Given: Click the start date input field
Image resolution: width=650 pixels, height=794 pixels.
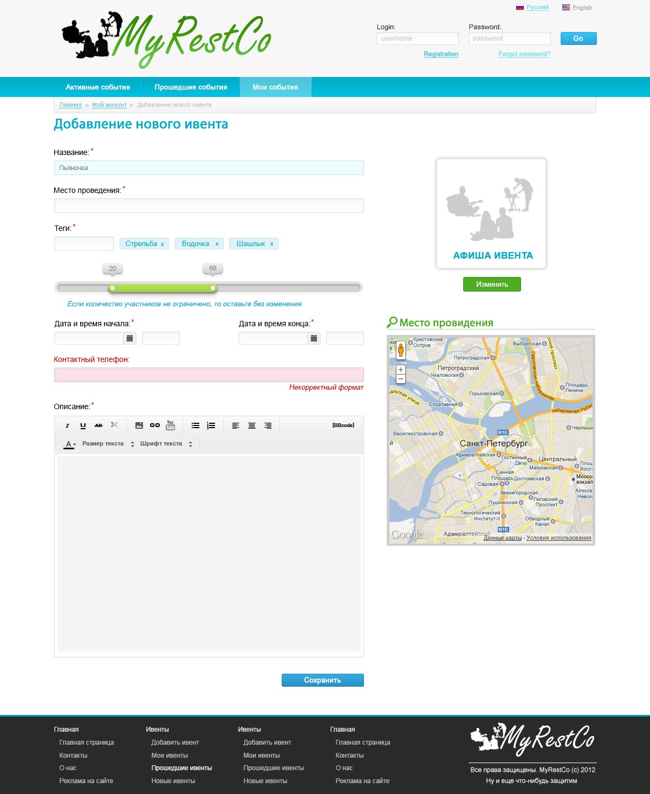Looking at the screenshot, I should pyautogui.click(x=89, y=338).
